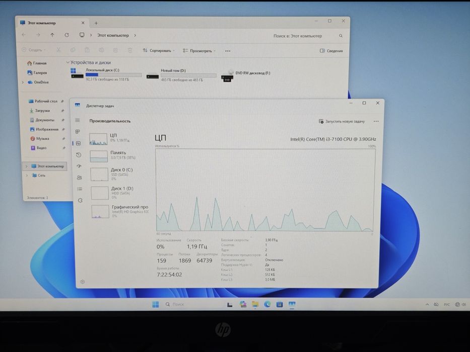
Task: Collapse Устройства и диски group
Action: coord(68,62)
